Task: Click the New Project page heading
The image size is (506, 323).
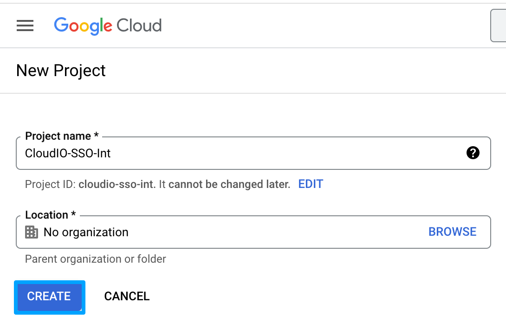Action: (61, 71)
